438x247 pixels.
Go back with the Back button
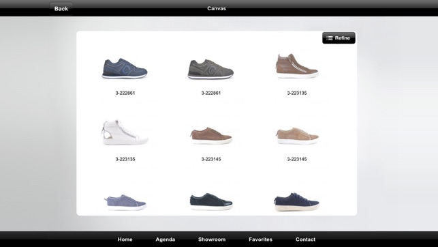tap(61, 9)
